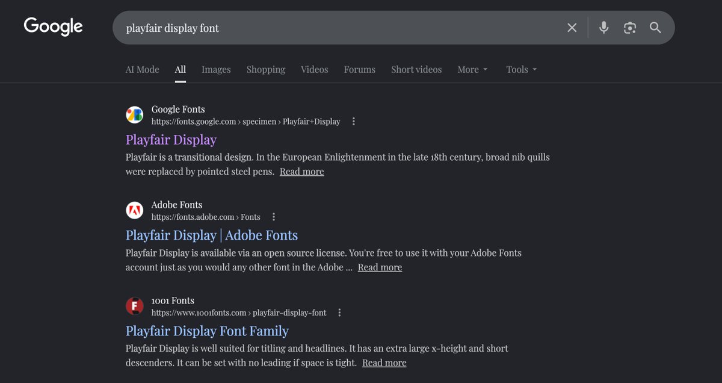The width and height of the screenshot is (722, 383).
Task: Switch to Forums tab
Action: (360, 70)
